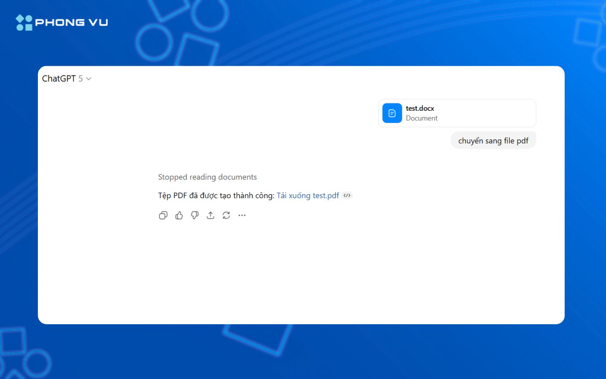The width and height of the screenshot is (606, 379).
Task: Download test.pdf via Tải xuống link
Action: (x=308, y=195)
